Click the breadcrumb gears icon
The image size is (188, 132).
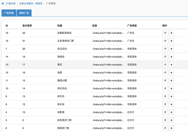3,4
